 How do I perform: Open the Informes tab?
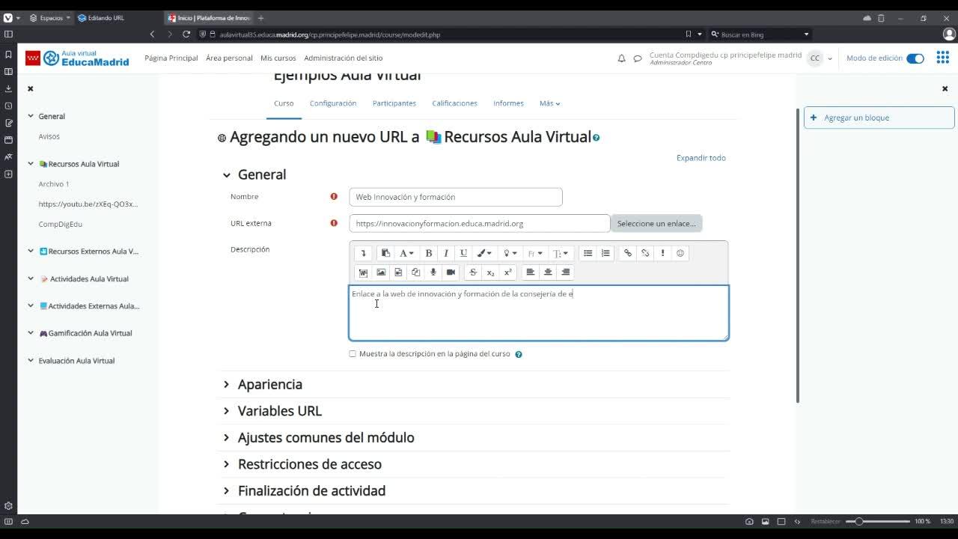click(508, 103)
